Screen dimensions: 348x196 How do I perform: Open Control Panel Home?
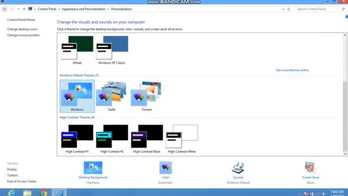coord(21,20)
